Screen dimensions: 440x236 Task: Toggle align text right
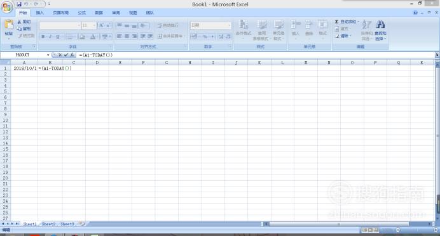(x=134, y=36)
